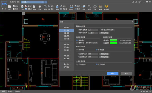This screenshot has width=152, height=93.
Task: Open the 当前标注比例 1:1 dropdown
Action: pyautogui.click(x=93, y=33)
